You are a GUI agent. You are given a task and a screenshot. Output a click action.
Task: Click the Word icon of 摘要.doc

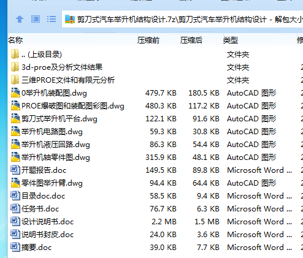tap(15, 247)
